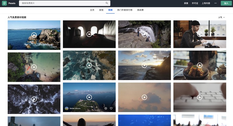Switch to the 主页 tab

pyautogui.click(x=92, y=10)
